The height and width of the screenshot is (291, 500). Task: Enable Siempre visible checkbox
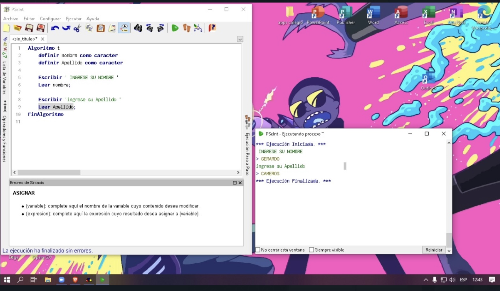(x=312, y=250)
